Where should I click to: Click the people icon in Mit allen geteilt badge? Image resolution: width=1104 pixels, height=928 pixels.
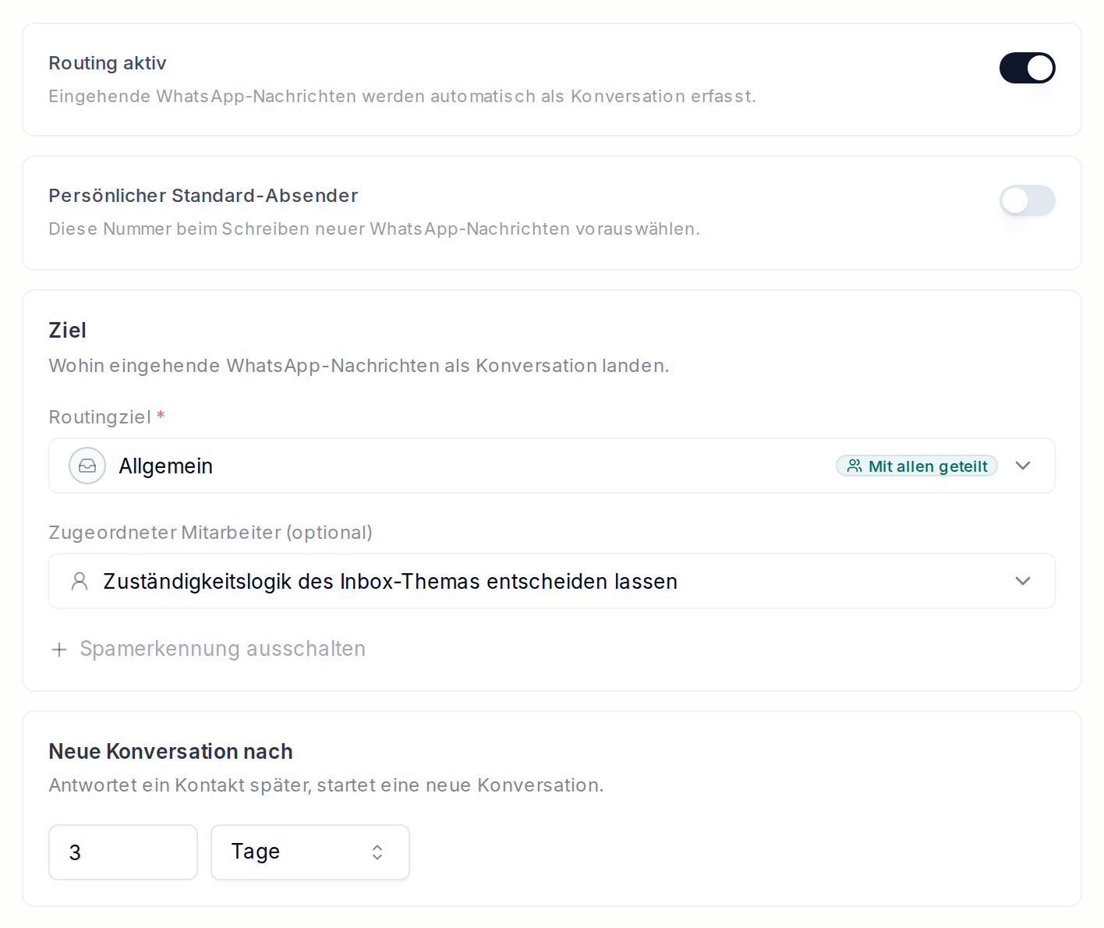coord(855,466)
